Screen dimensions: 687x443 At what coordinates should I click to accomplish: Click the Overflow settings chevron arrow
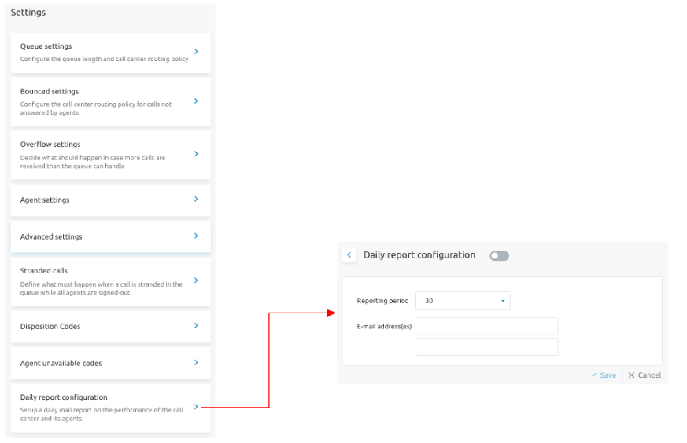pos(196,154)
